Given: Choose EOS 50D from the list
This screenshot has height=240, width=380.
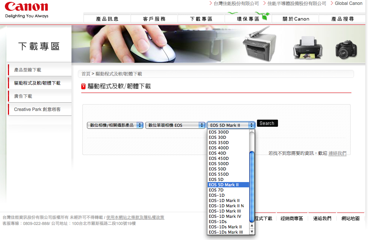Looking at the screenshot, I should click(228, 169).
